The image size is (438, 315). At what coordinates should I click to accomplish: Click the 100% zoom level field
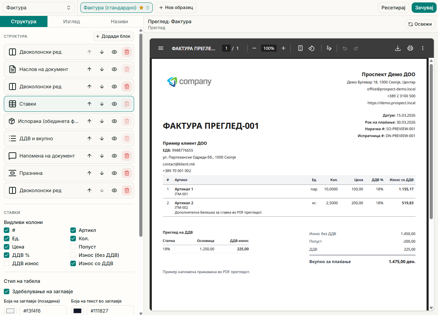[269, 48]
